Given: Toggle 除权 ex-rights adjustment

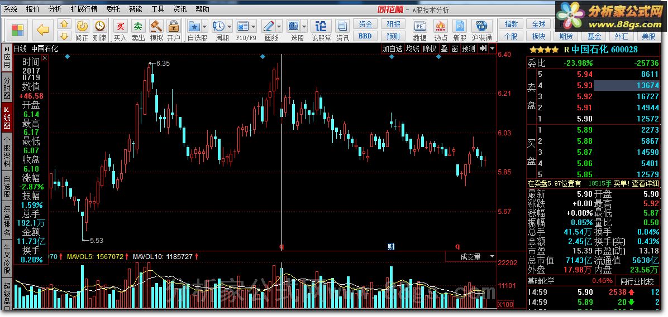Looking at the screenshot, I should [x=430, y=48].
